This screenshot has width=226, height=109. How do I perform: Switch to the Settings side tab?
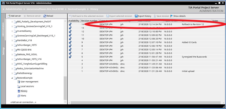click(x=3, y=51)
